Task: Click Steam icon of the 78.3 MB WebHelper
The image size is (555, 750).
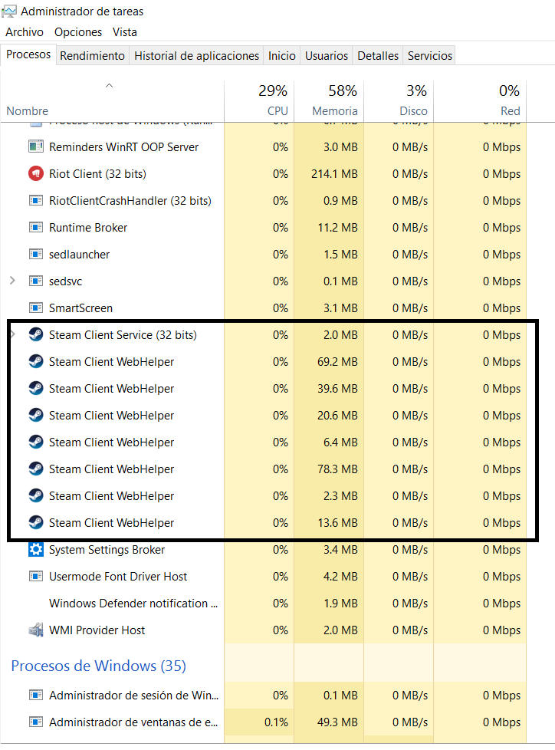Action: tap(36, 469)
